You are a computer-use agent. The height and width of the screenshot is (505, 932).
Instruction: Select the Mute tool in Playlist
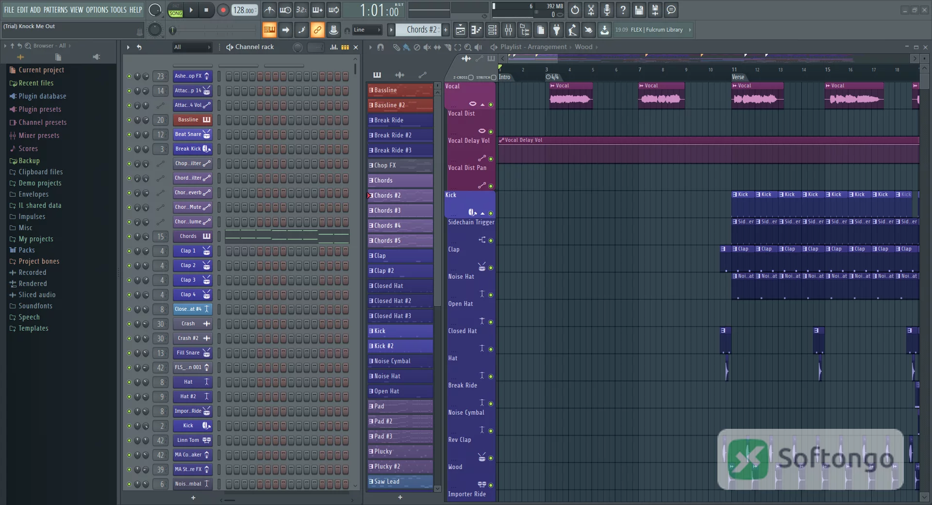427,47
